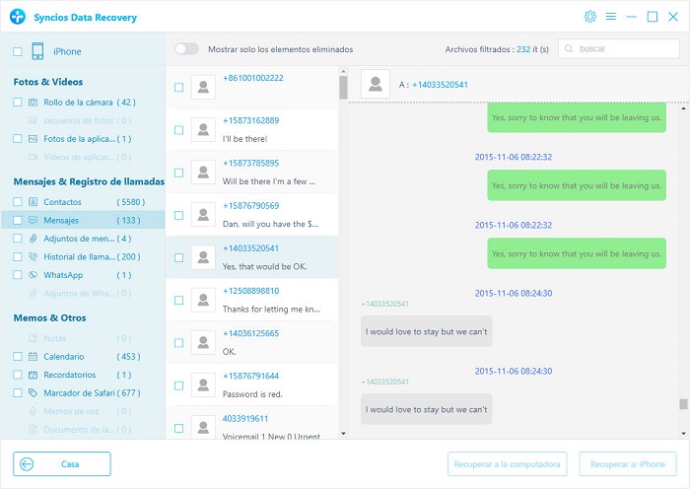Open message 'Dan, will you have the $...'
This screenshot has width=690, height=489.
tap(251, 215)
